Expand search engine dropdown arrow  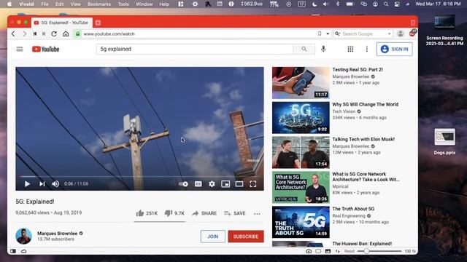pos(389,34)
